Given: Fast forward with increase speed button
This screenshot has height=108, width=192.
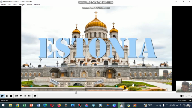Looking at the screenshot, I should click(25, 96).
